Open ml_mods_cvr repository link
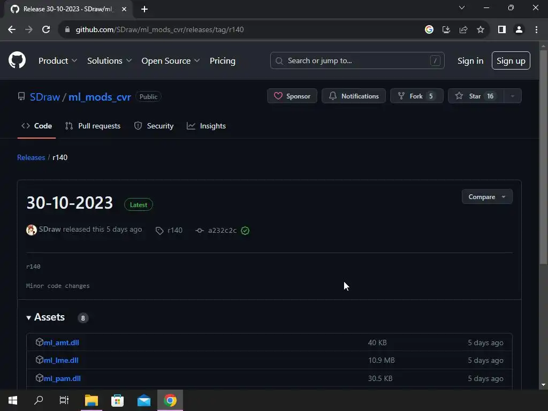 click(x=100, y=97)
